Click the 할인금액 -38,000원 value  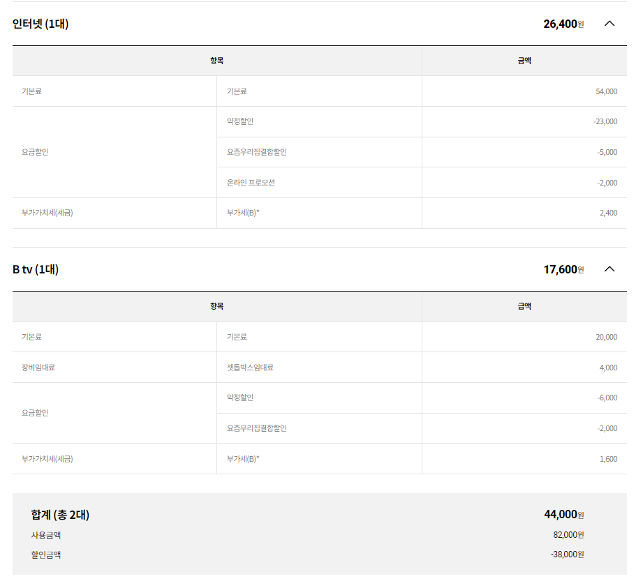click(567, 554)
